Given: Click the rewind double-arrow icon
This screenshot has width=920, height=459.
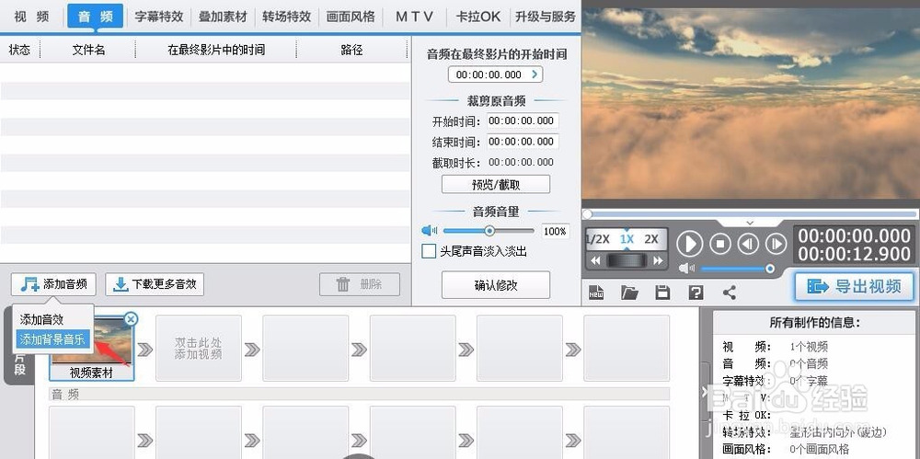Looking at the screenshot, I should point(595,260).
